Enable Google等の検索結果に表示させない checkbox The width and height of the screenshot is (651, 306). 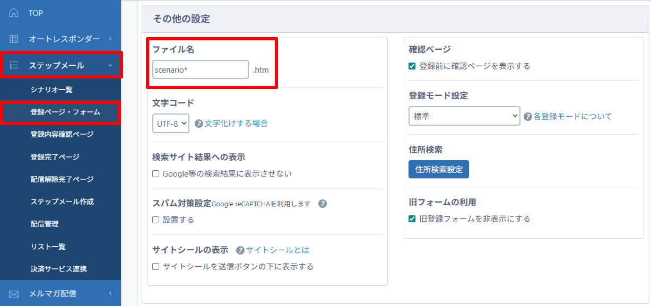[156, 173]
